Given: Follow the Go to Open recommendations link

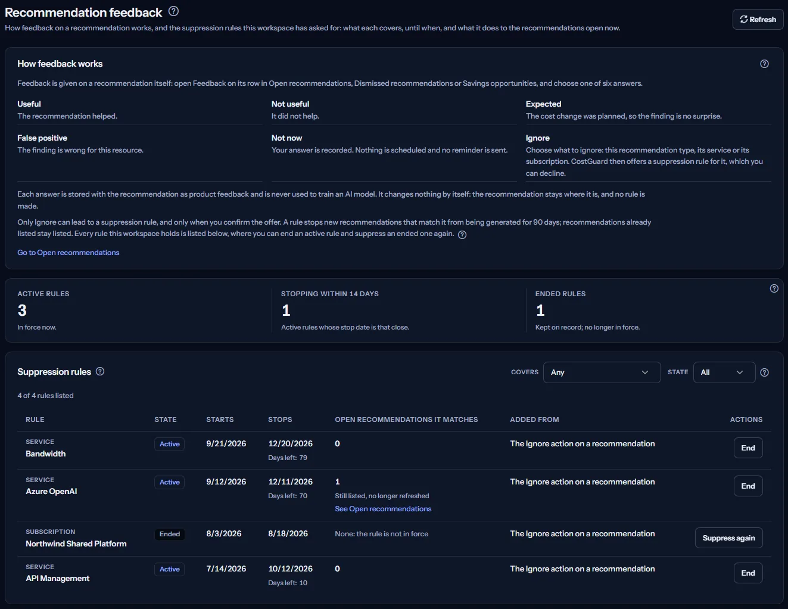Looking at the screenshot, I should coord(68,253).
